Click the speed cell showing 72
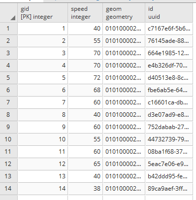This screenshot has width=196, height=200. (x=85, y=78)
